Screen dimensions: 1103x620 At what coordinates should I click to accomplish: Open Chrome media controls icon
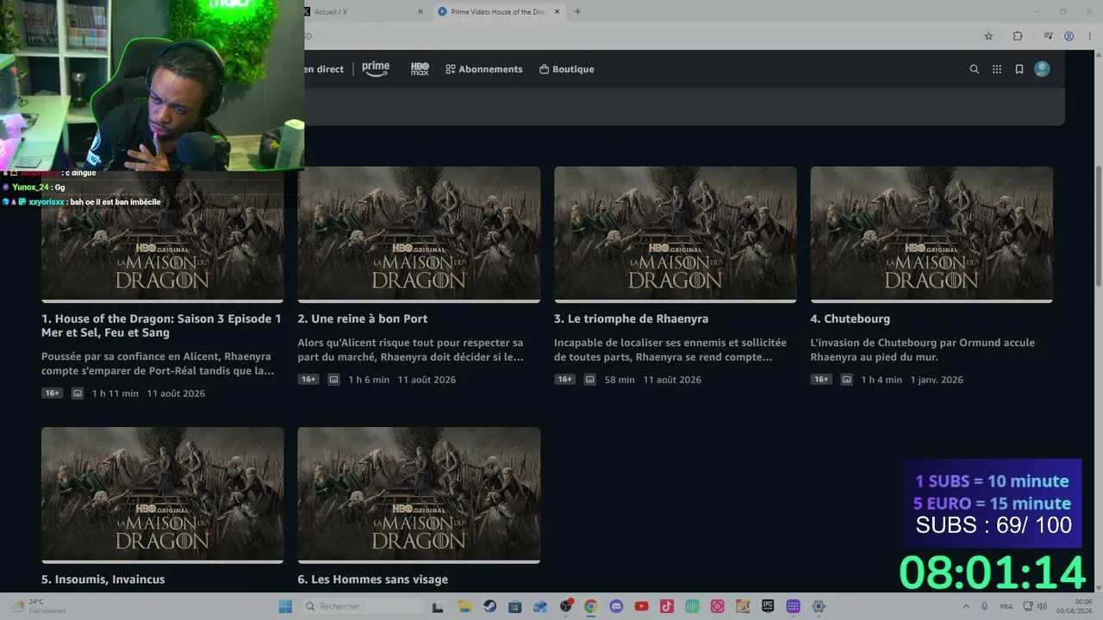point(1048,36)
